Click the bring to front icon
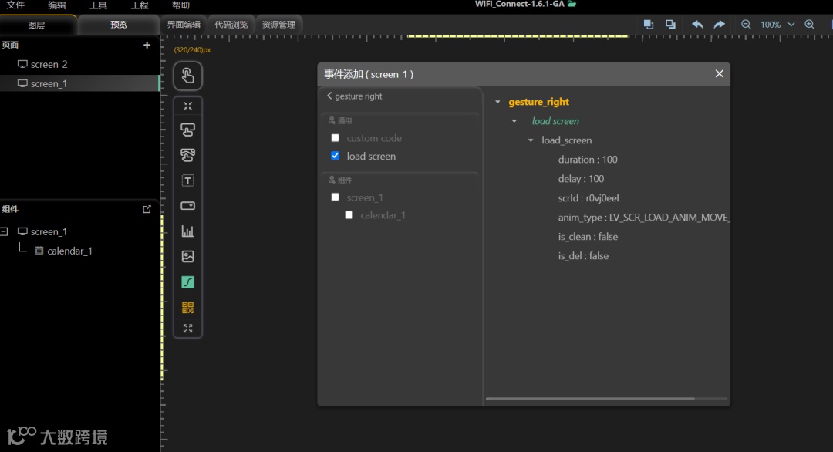Viewport: 833px width, 452px height. pyautogui.click(x=648, y=25)
